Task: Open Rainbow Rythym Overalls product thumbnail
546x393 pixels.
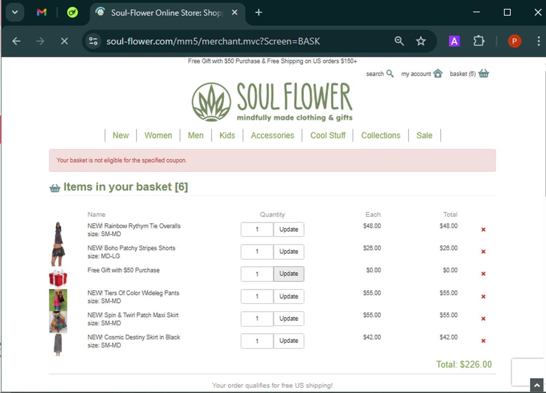Action: tap(58, 233)
